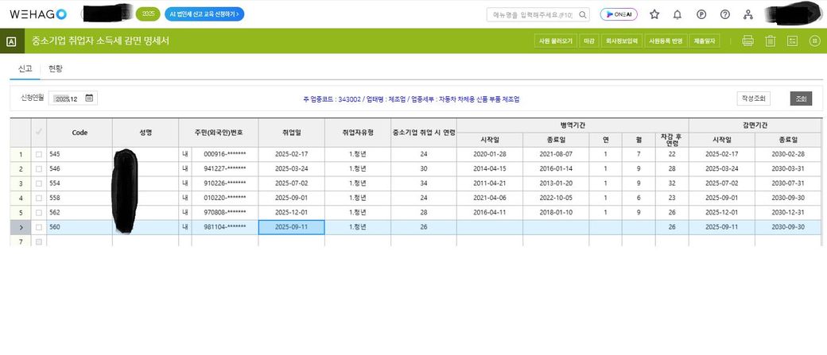Click the 조회 search button

point(800,98)
